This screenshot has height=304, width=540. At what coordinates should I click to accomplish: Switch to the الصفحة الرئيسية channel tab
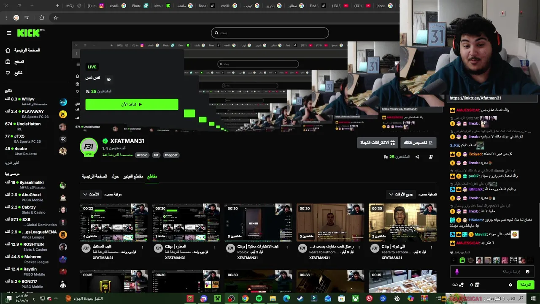pyautogui.click(x=94, y=176)
